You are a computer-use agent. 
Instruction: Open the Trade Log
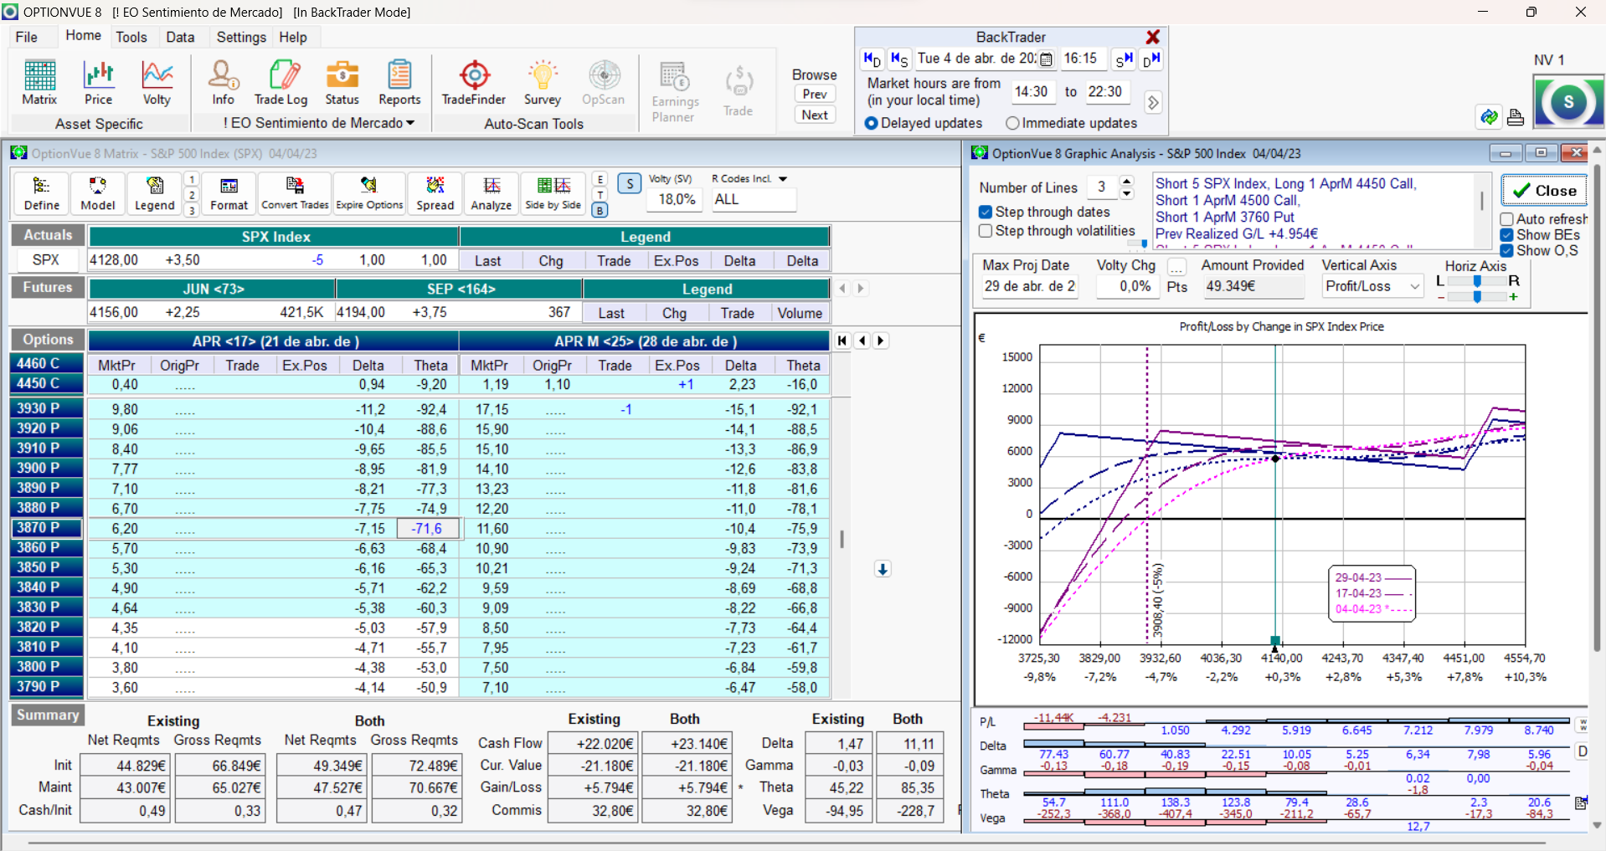tap(281, 83)
